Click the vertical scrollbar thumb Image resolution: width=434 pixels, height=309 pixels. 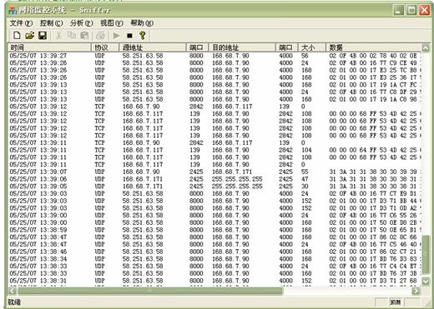point(426,255)
